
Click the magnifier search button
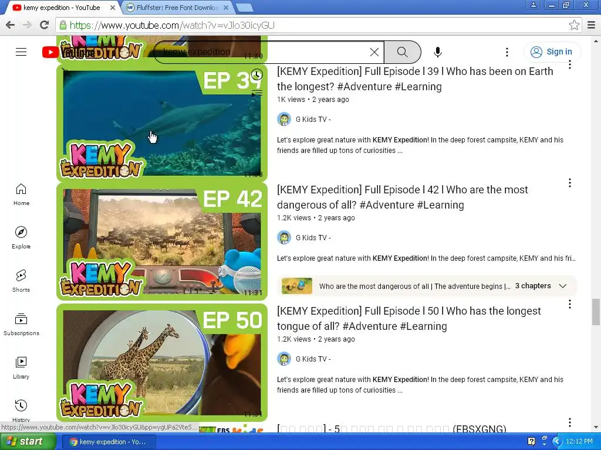coord(402,52)
